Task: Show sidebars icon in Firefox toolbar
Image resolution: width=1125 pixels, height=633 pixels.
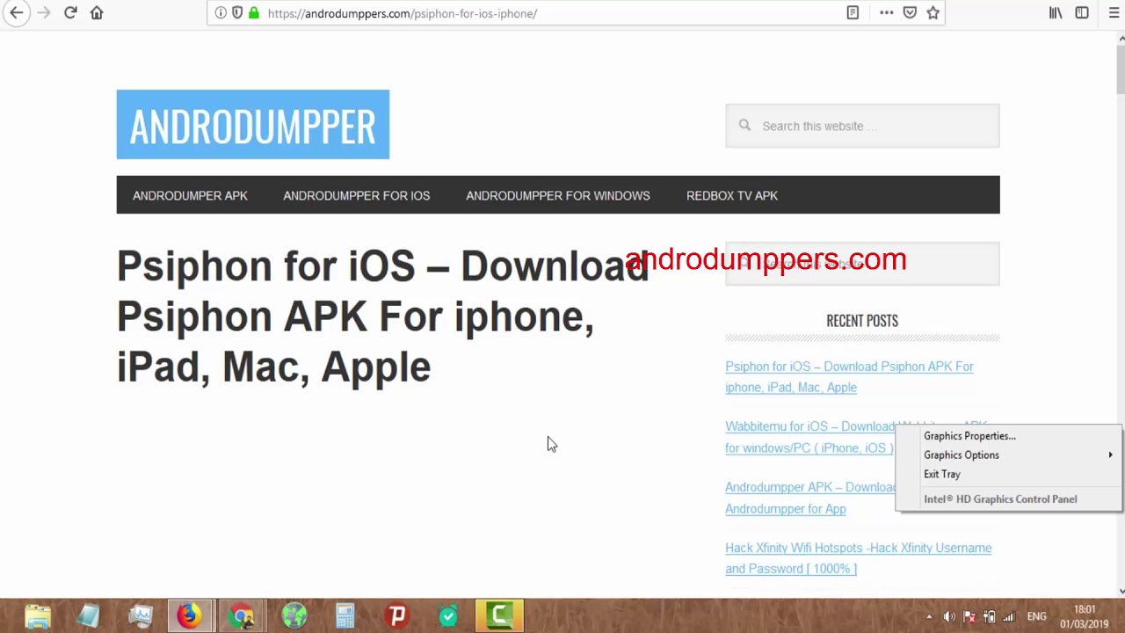Action: click(1082, 13)
